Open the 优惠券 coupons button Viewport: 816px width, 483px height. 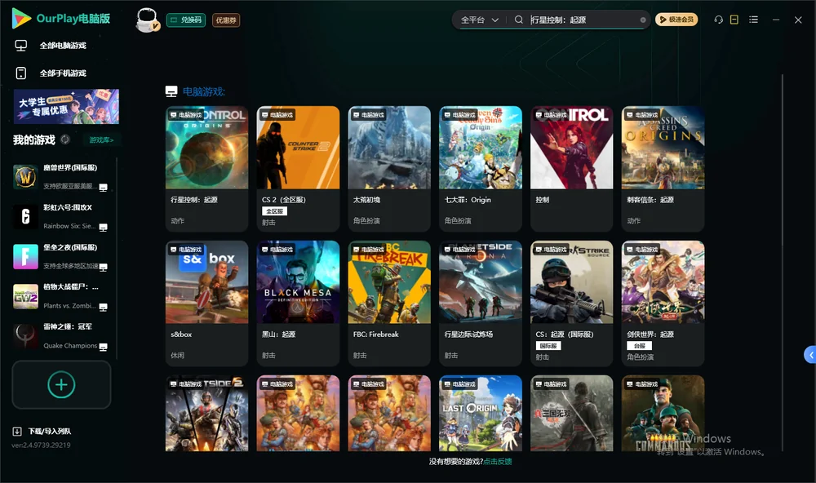tap(226, 20)
